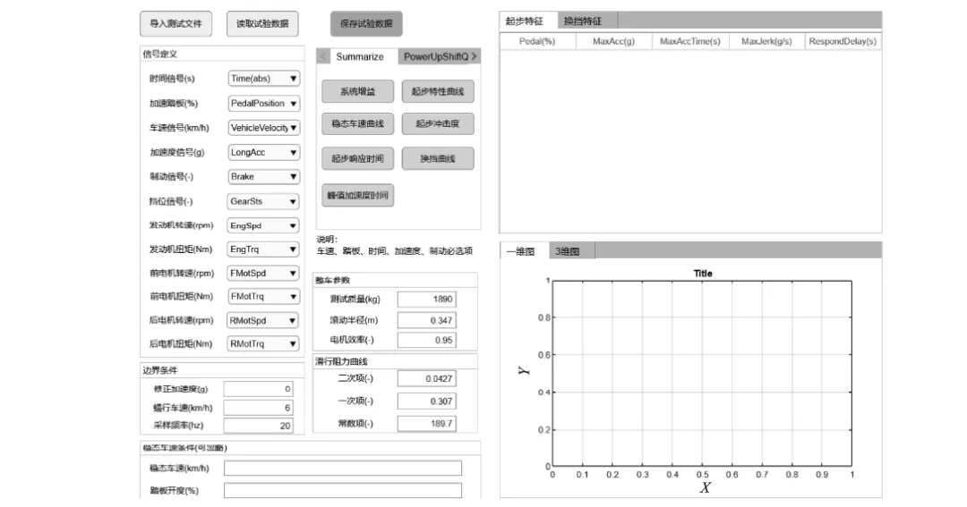Click the 测试质量(kg) field showing 1890
The image size is (967, 507).
[427, 299]
